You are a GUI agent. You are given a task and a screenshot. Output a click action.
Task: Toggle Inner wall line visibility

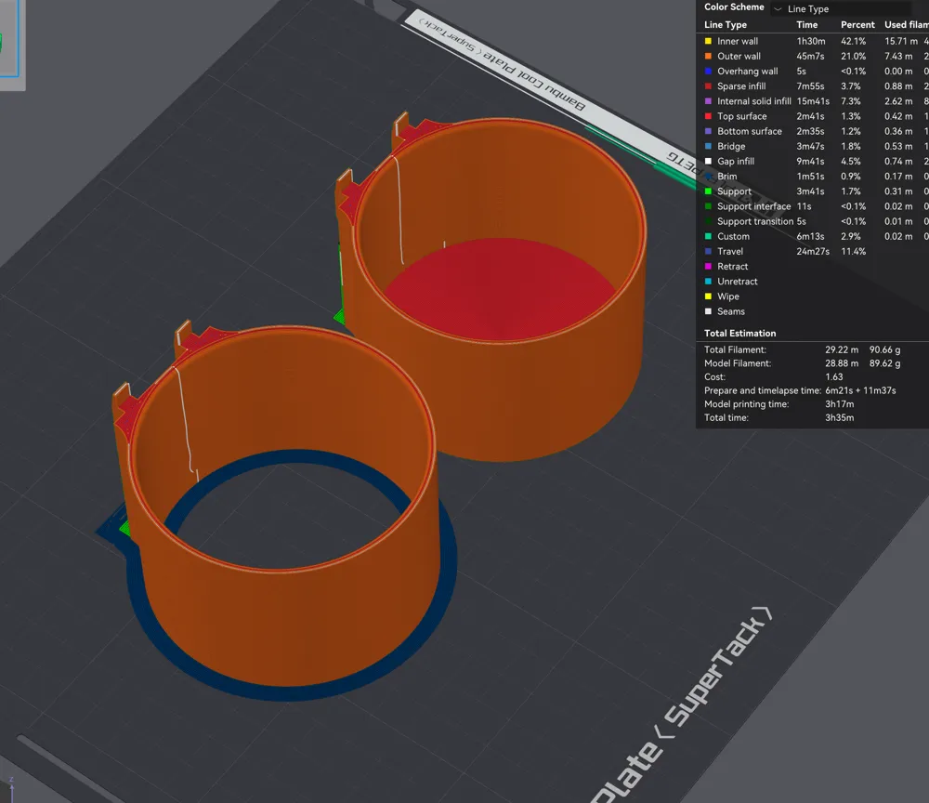tap(738, 41)
